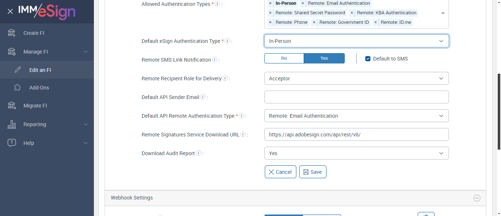Click the Cancel button
This screenshot has width=501, height=216.
click(280, 172)
